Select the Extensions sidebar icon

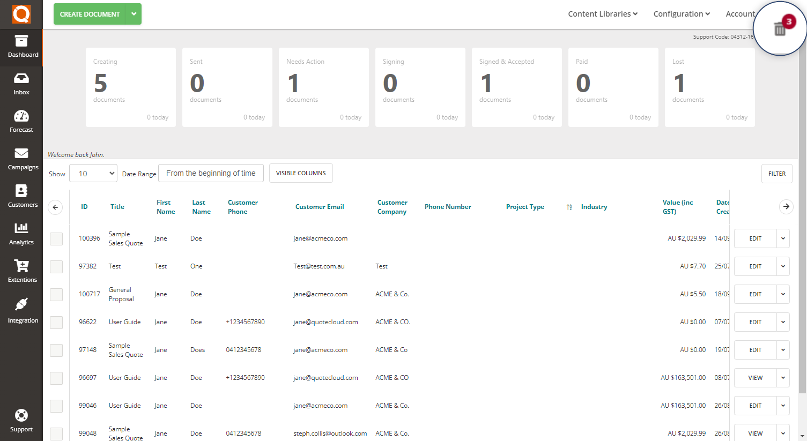click(21, 271)
